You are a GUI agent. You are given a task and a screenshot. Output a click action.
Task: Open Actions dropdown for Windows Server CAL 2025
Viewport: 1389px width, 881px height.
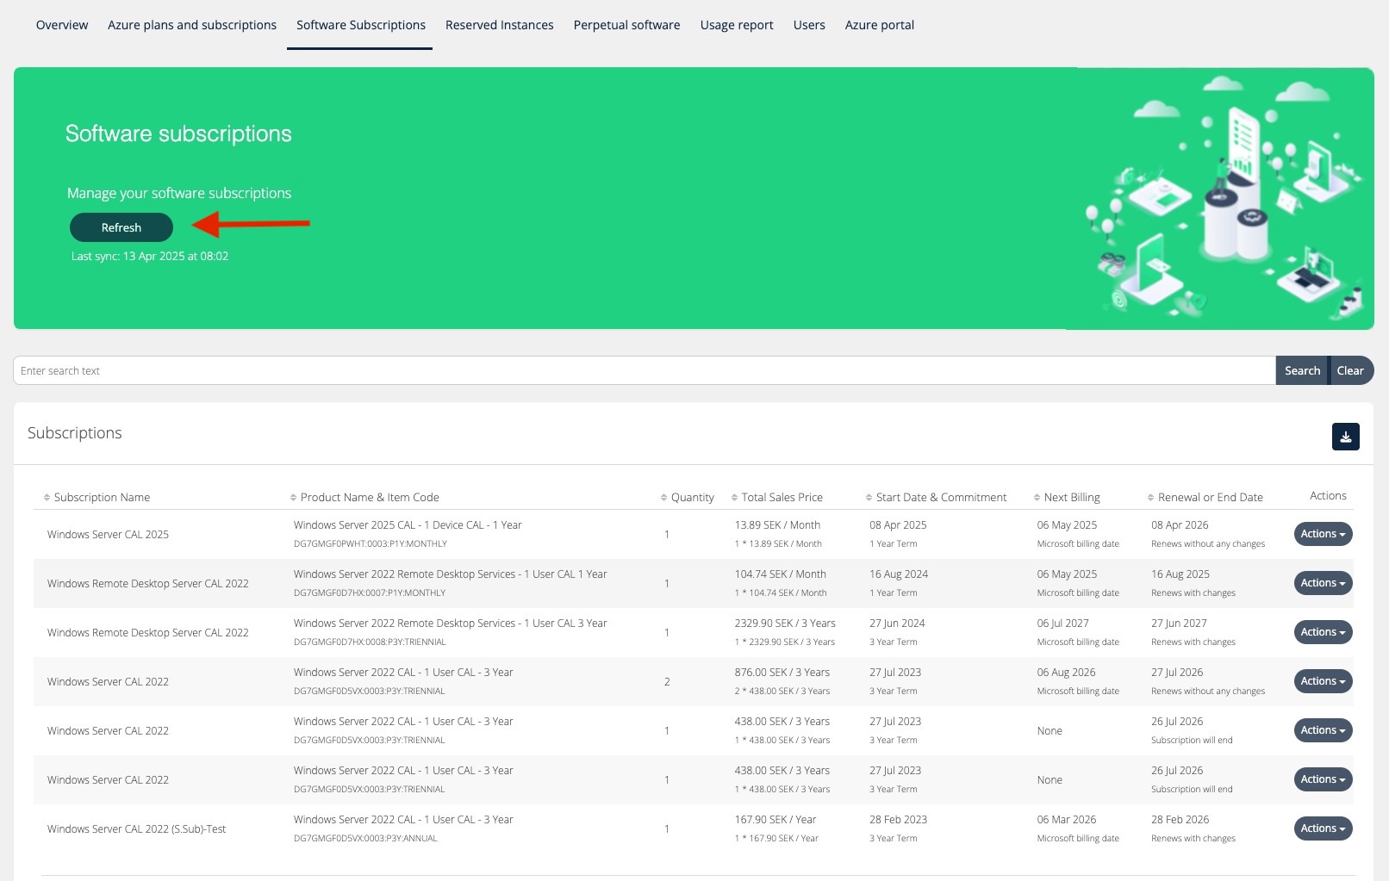pyautogui.click(x=1323, y=534)
